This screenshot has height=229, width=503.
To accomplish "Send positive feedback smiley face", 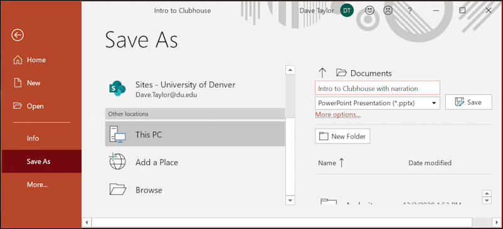I will 370,10.
